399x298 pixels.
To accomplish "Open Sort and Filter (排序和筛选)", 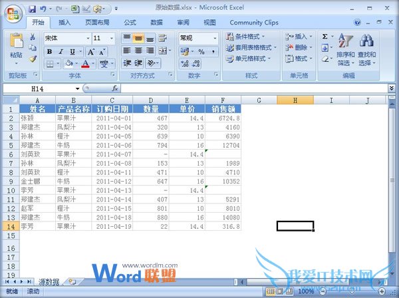I will point(345,50).
